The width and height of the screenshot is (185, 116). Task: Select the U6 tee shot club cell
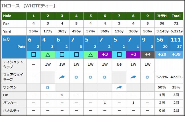(119, 65)
